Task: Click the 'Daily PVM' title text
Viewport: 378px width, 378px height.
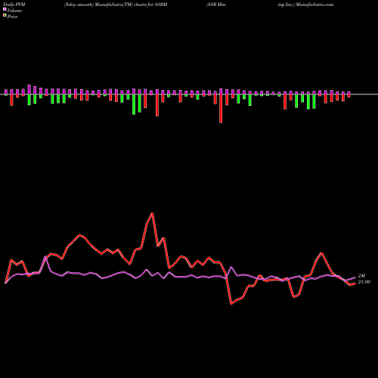Action: (15, 5)
